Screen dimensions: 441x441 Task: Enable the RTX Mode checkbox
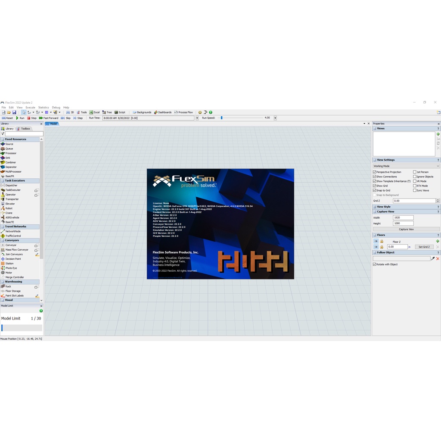point(415,186)
